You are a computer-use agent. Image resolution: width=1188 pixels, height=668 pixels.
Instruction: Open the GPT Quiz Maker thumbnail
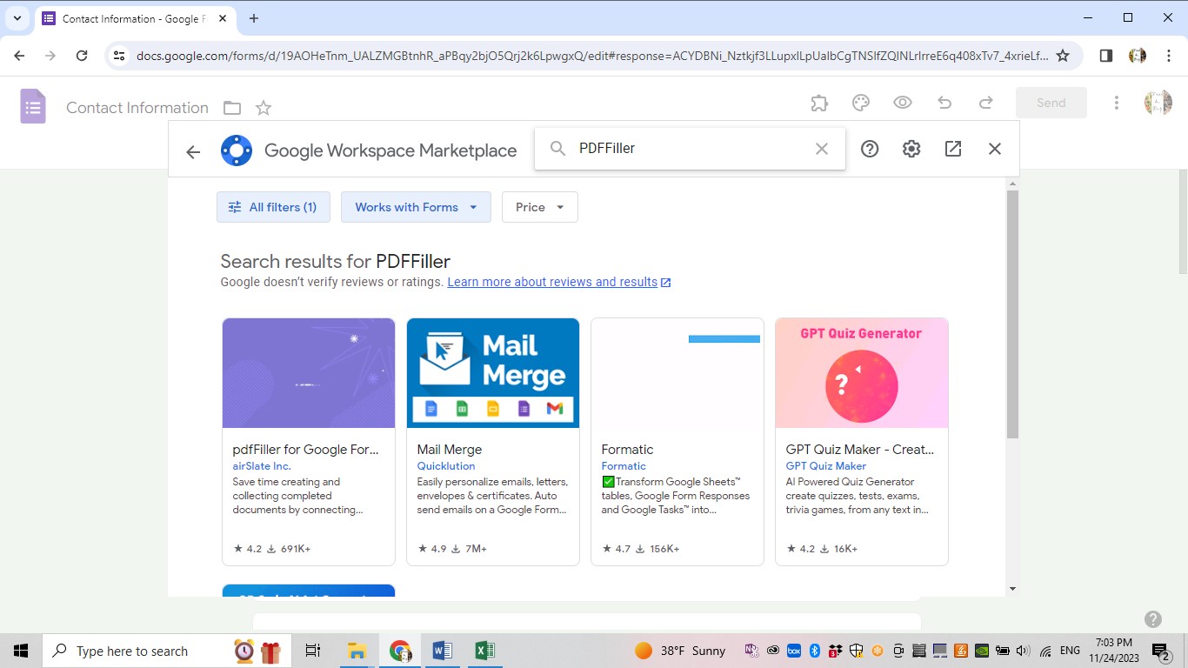point(861,372)
